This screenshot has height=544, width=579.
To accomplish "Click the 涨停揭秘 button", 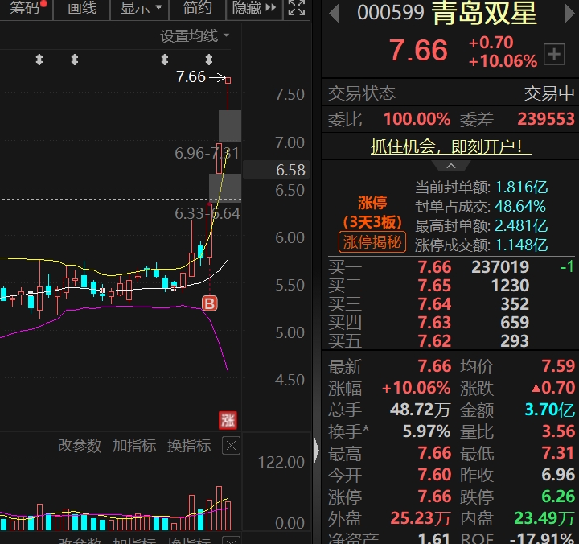I will [x=372, y=242].
